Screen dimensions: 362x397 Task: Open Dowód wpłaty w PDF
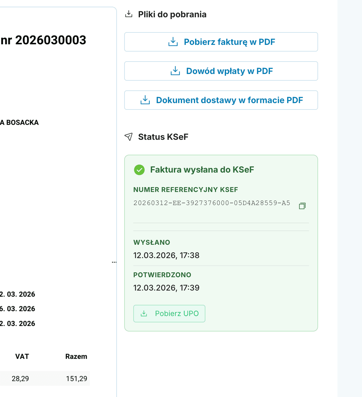point(229,71)
